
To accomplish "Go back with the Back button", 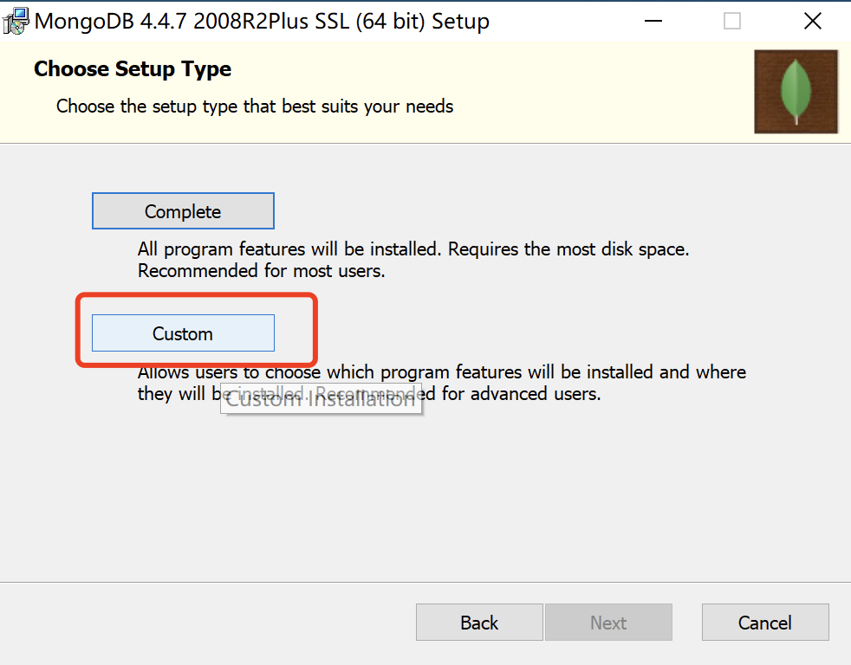I will coord(479,623).
